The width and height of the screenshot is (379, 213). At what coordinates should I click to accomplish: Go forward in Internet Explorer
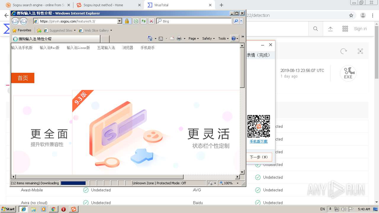[23, 21]
